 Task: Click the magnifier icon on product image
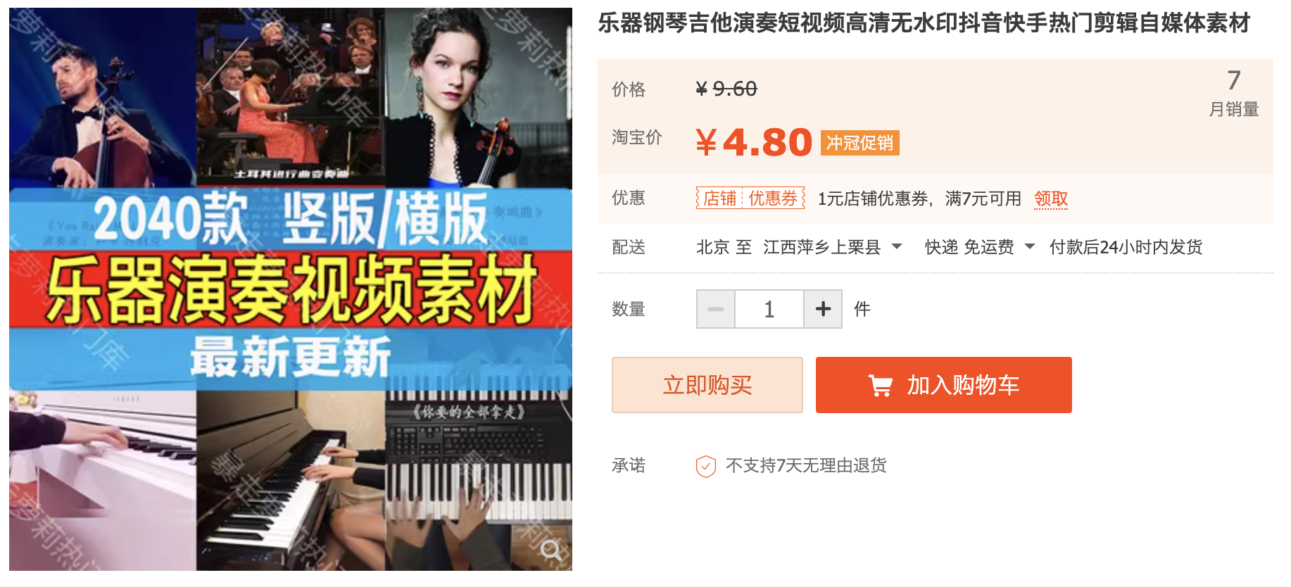pos(550,550)
